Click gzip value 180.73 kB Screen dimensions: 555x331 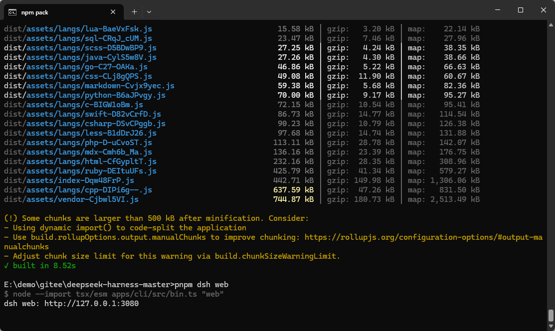374,200
